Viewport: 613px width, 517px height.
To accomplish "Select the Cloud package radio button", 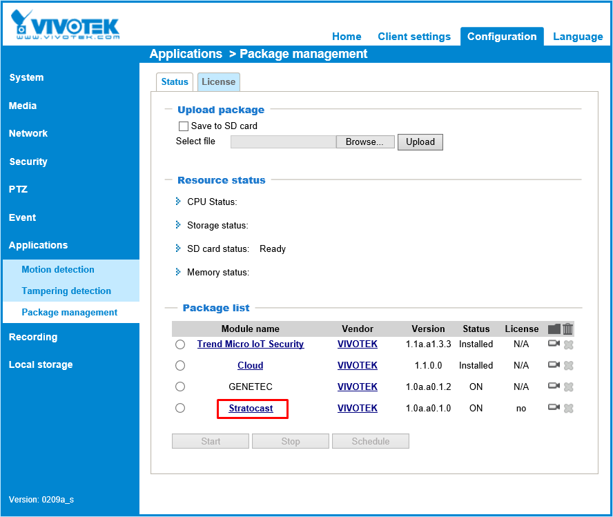I will [180, 365].
